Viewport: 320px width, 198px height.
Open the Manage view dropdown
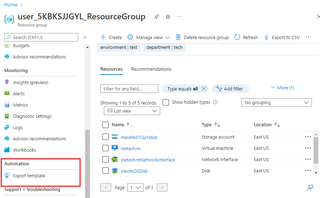(x=149, y=37)
